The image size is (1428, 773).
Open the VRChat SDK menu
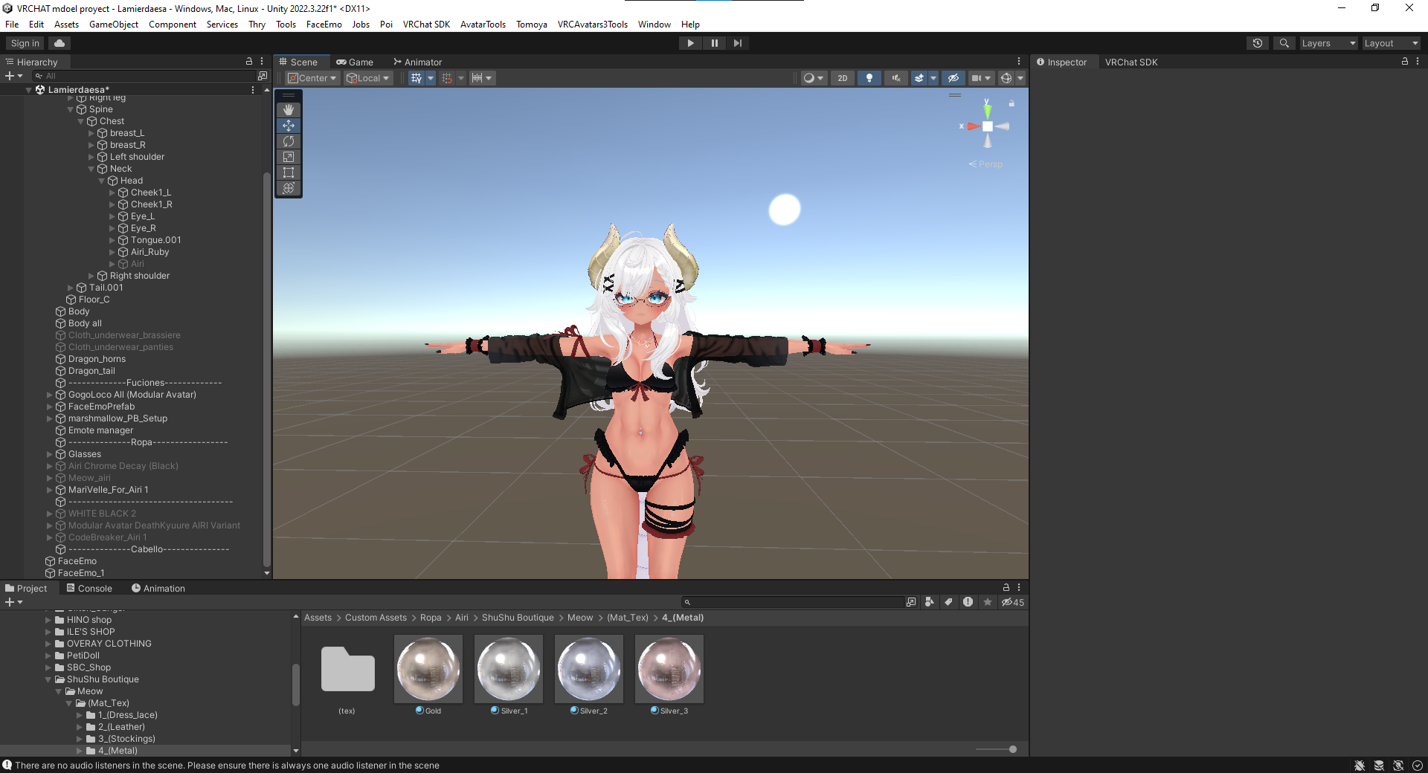click(426, 25)
